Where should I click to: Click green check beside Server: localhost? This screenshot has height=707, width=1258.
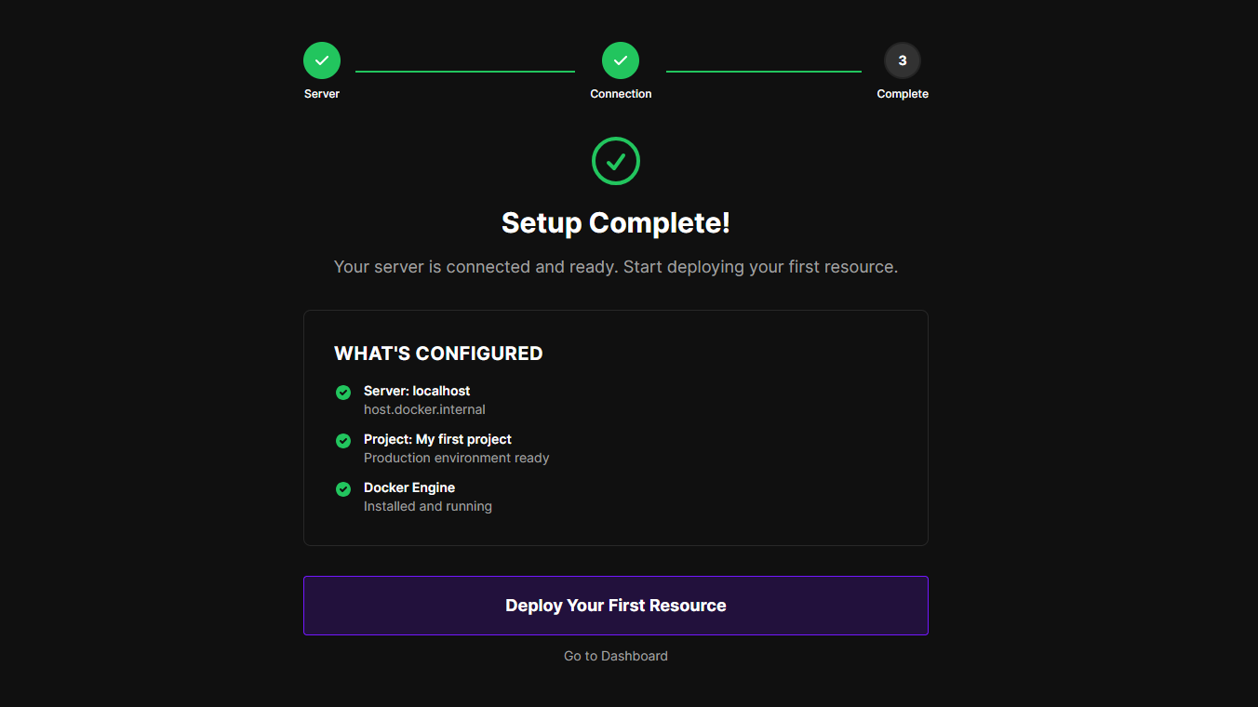point(343,393)
